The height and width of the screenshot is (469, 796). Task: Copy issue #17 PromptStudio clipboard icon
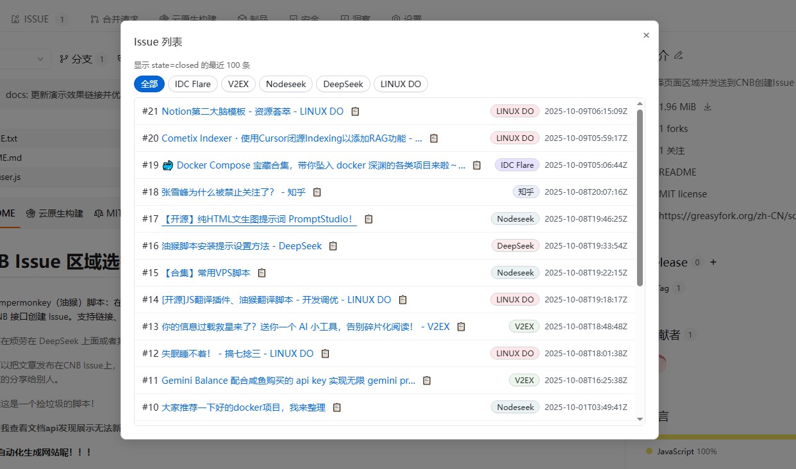(369, 219)
